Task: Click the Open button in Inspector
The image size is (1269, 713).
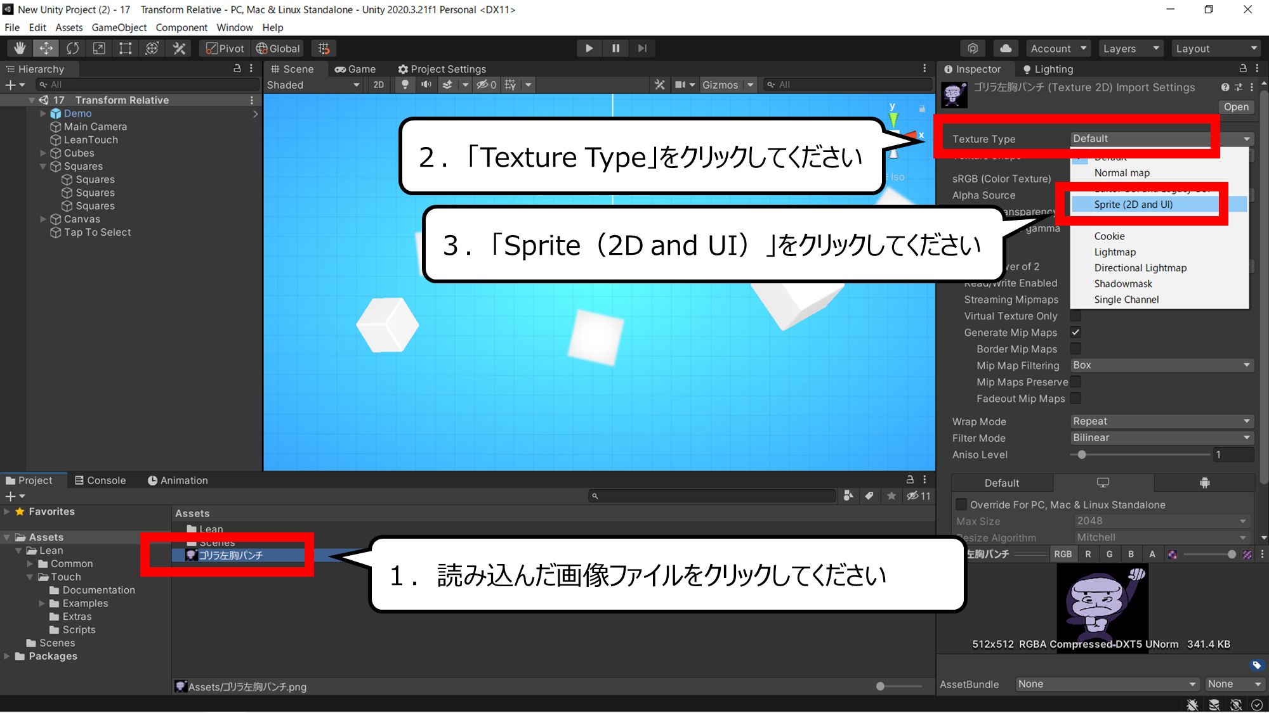Action: click(x=1236, y=106)
